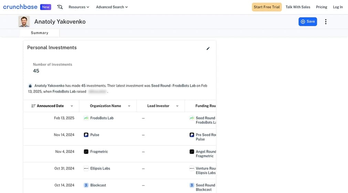Click the Crunchbase logo

click(x=20, y=7)
